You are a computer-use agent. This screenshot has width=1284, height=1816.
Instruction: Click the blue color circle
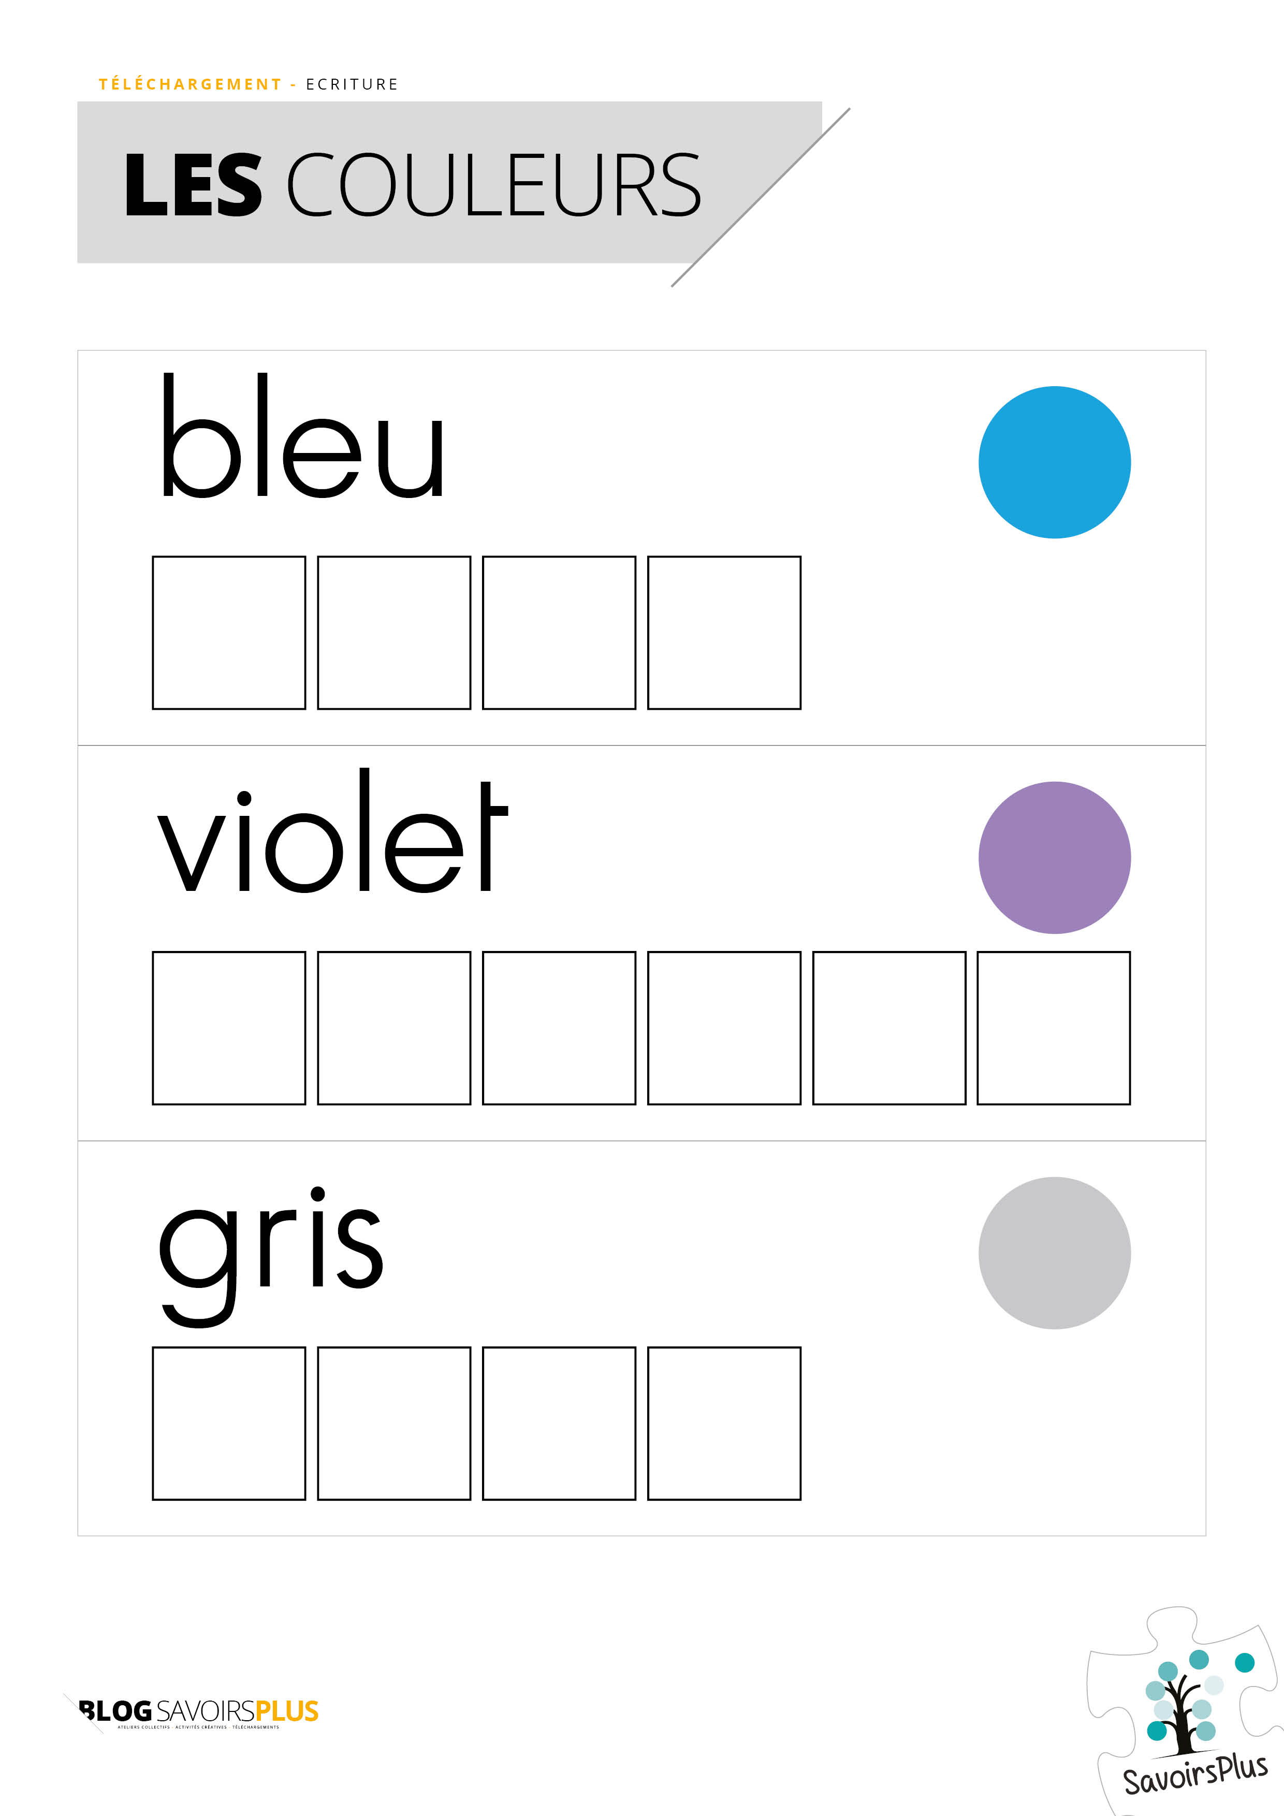tap(1054, 463)
